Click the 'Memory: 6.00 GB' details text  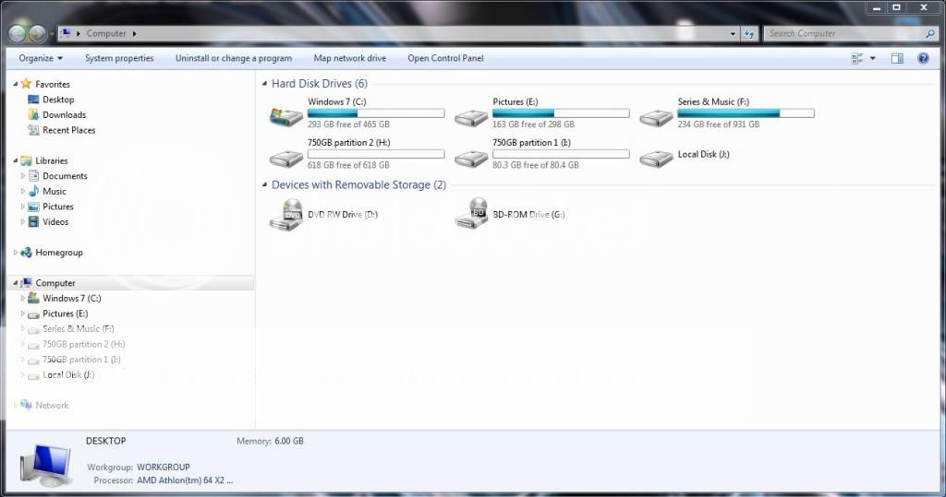(x=270, y=441)
